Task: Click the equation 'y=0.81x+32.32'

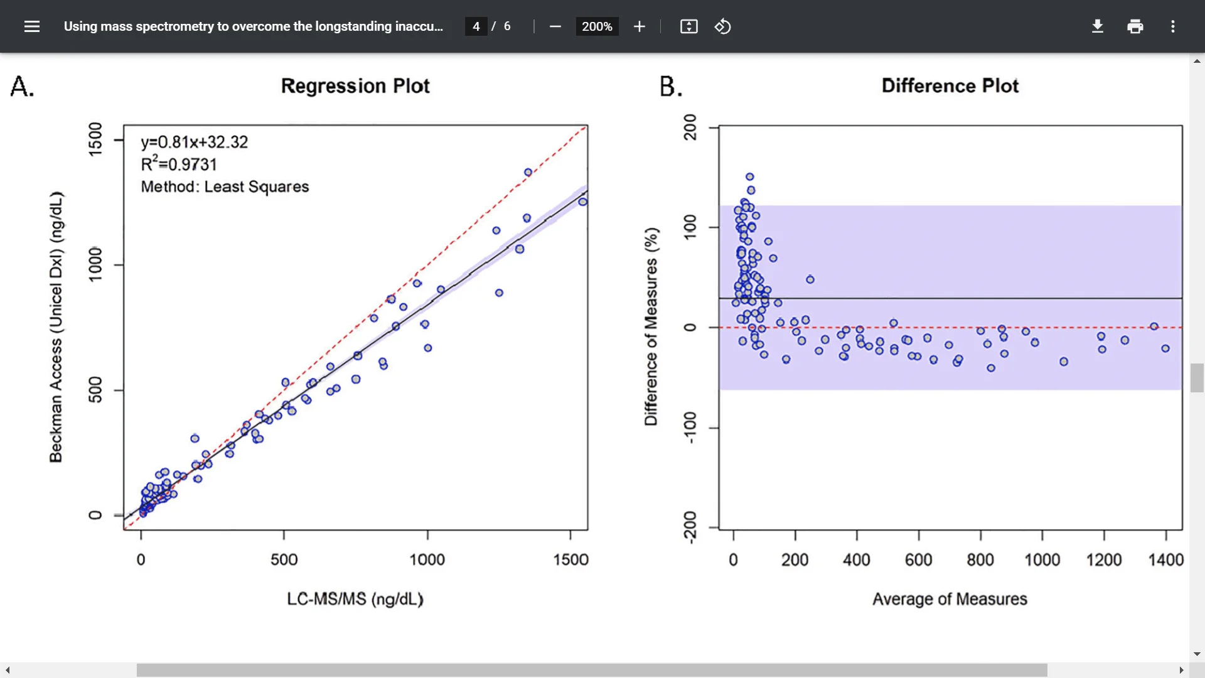Action: (x=195, y=142)
